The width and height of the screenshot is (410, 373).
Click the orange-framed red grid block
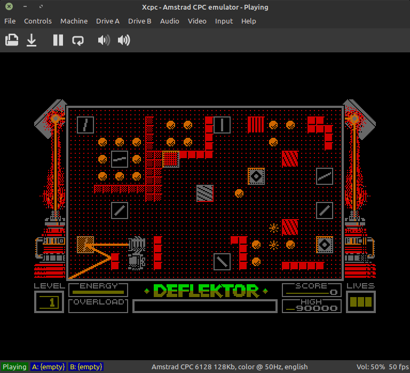coord(170,159)
